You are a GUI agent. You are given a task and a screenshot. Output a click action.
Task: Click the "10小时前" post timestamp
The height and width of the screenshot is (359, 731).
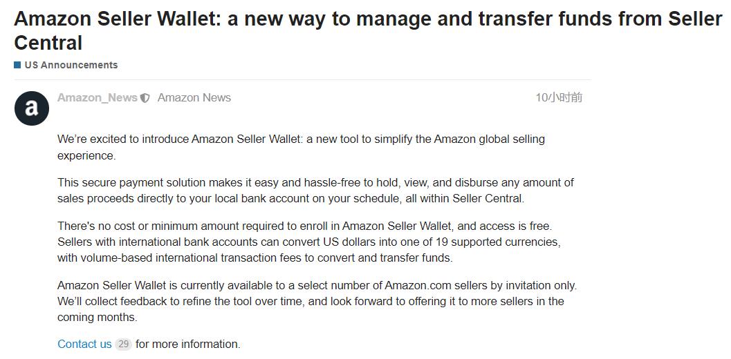coord(559,98)
